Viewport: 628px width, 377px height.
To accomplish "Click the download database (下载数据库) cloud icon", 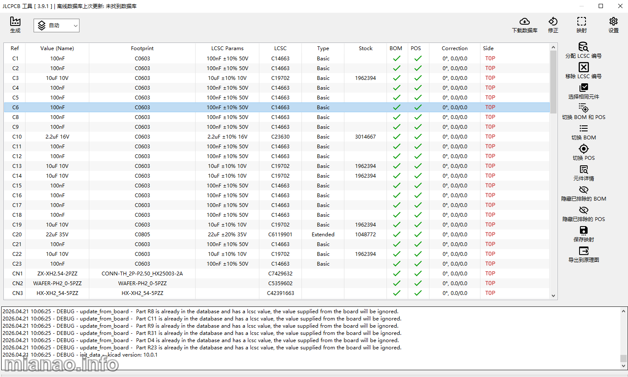I will [x=524, y=22].
